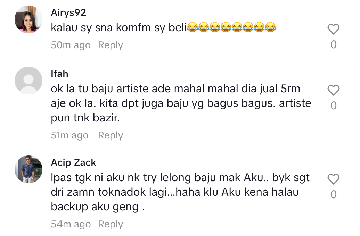Reply to Airys92's comment
Screen dimensions: 360x236
[111, 45]
